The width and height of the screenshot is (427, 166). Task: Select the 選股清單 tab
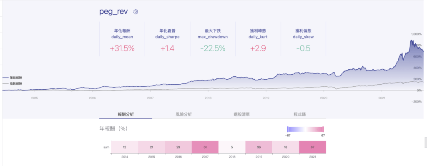242,114
